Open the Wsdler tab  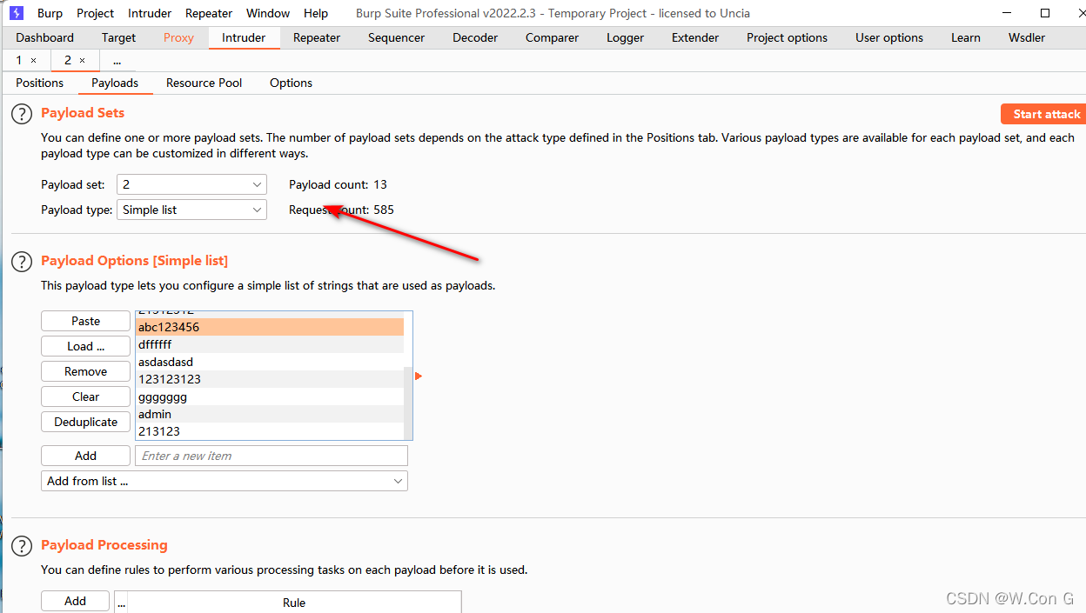[x=1027, y=37]
